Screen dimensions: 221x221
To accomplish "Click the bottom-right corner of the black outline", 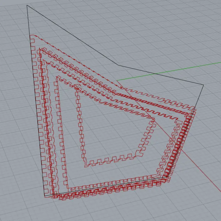I will pyautogui.click(x=167, y=178).
